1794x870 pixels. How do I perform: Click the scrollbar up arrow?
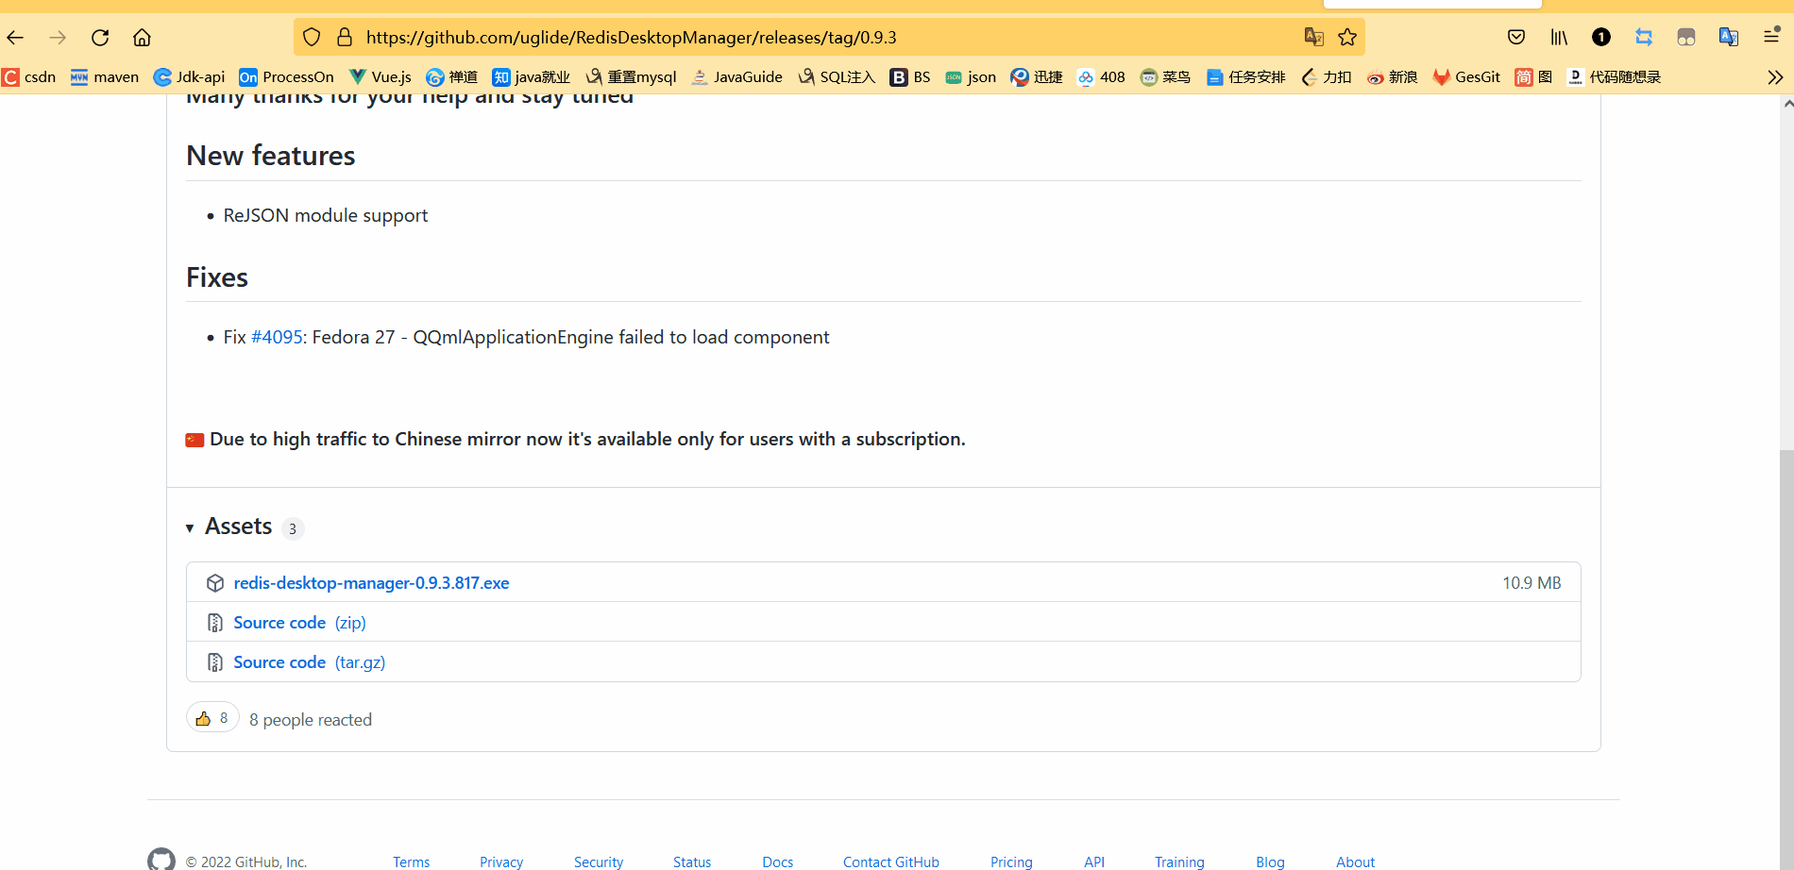[x=1787, y=104]
